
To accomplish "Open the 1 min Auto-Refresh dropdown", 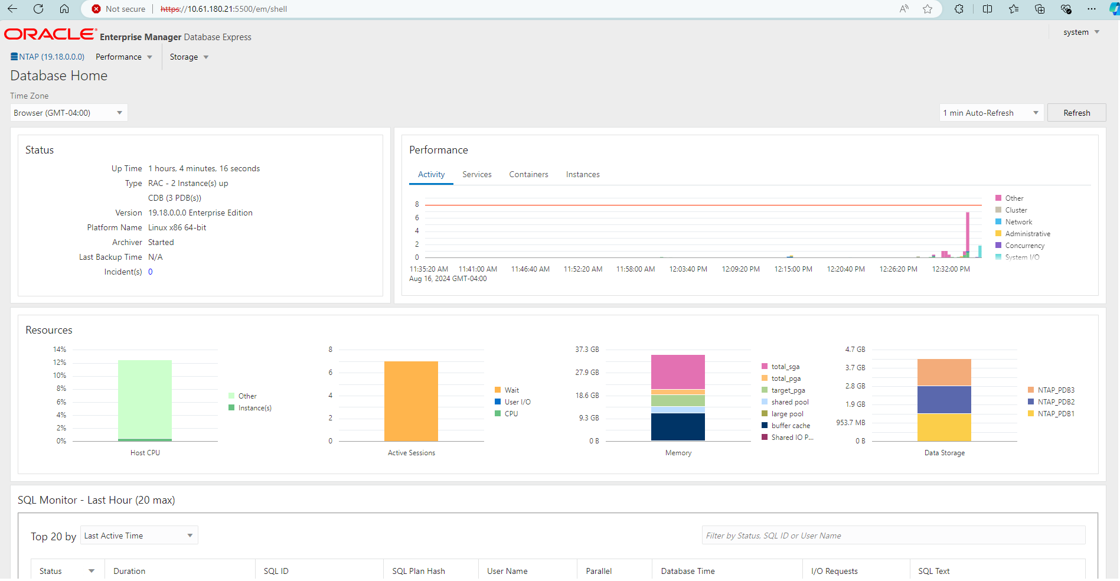I will pos(991,113).
